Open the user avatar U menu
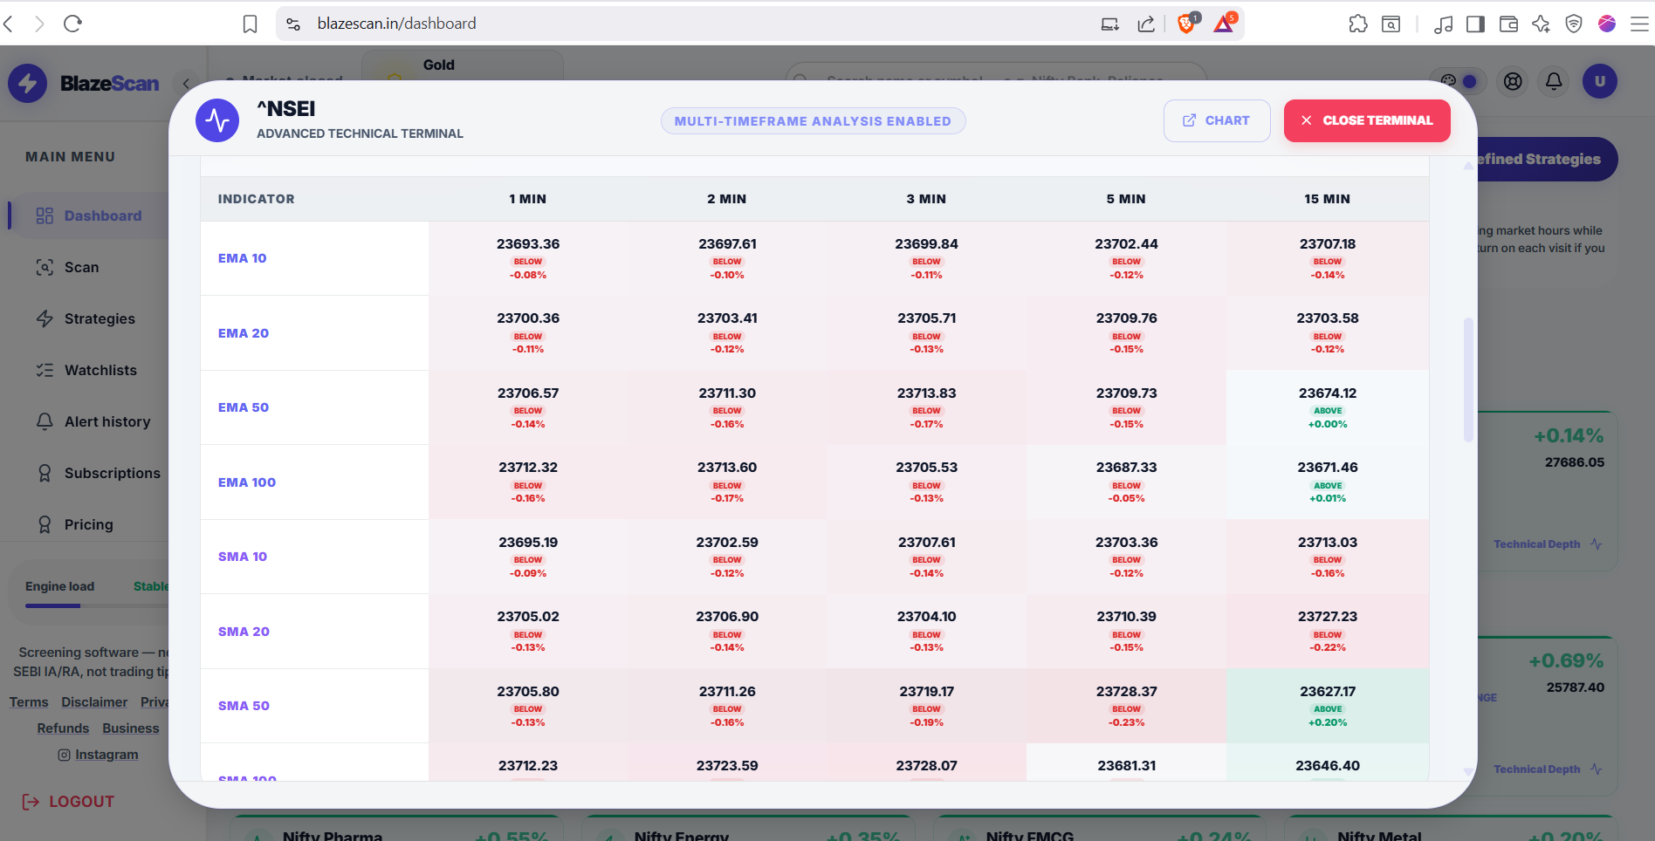 pos(1600,81)
